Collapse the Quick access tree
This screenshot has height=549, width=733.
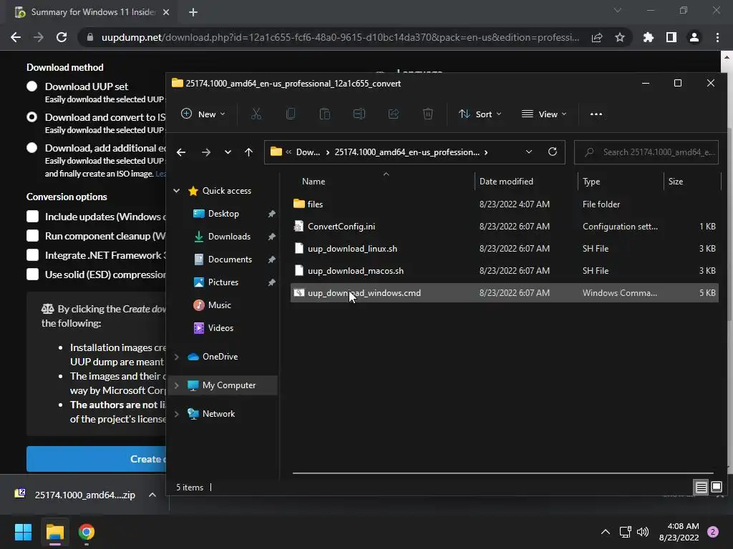177,190
